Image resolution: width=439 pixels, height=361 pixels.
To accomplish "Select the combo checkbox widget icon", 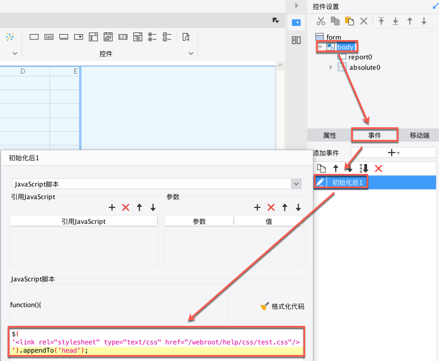I will tap(93, 37).
